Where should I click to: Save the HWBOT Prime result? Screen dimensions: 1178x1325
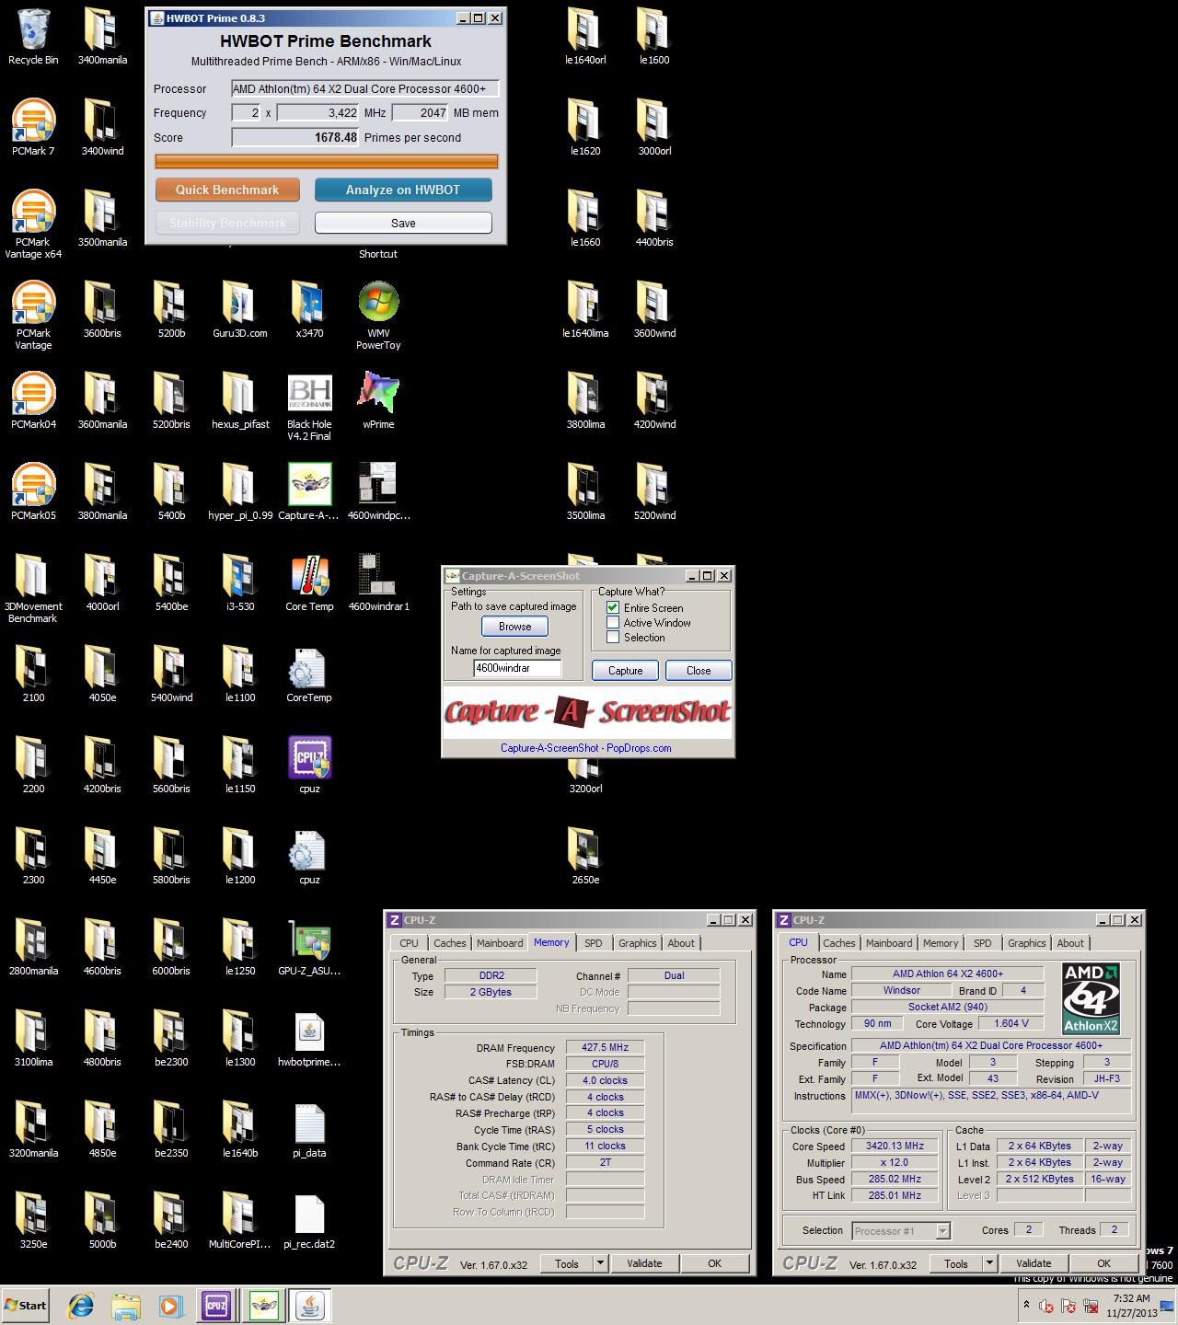(403, 223)
